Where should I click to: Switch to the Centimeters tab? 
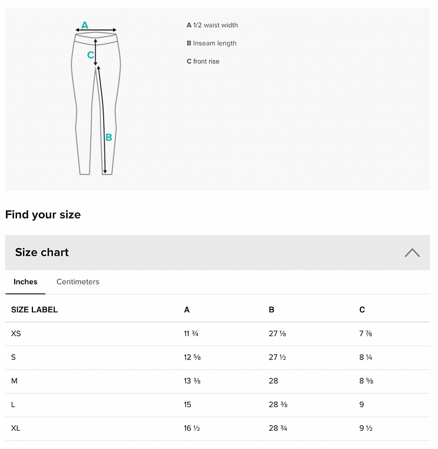[78, 282]
